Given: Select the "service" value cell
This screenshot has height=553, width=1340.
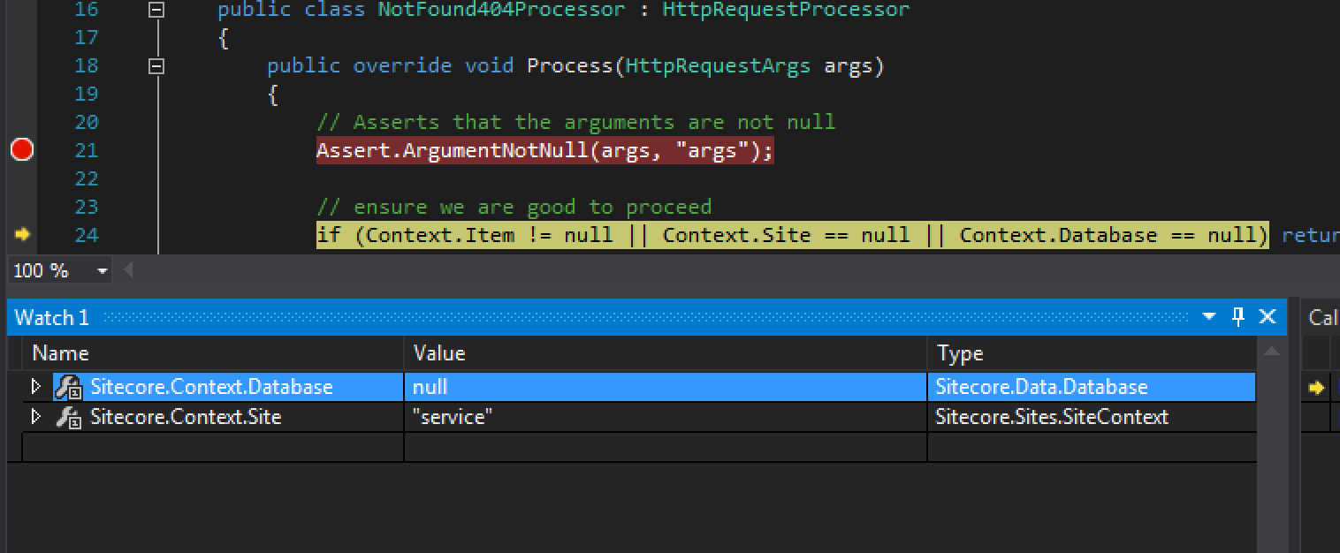Looking at the screenshot, I should click(665, 417).
